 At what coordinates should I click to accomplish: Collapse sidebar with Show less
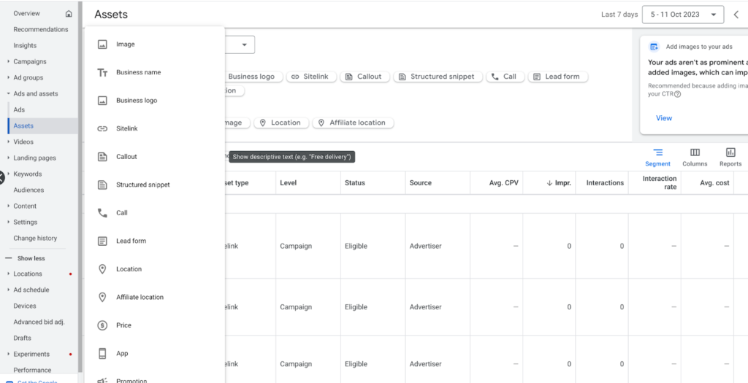(26, 258)
